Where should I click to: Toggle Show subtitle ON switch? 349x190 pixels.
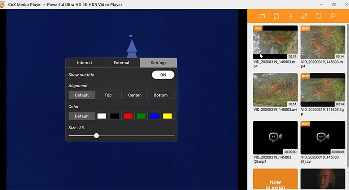point(163,75)
